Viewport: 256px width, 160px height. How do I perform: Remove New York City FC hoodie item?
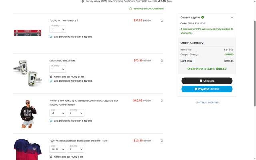[x=162, y=100]
